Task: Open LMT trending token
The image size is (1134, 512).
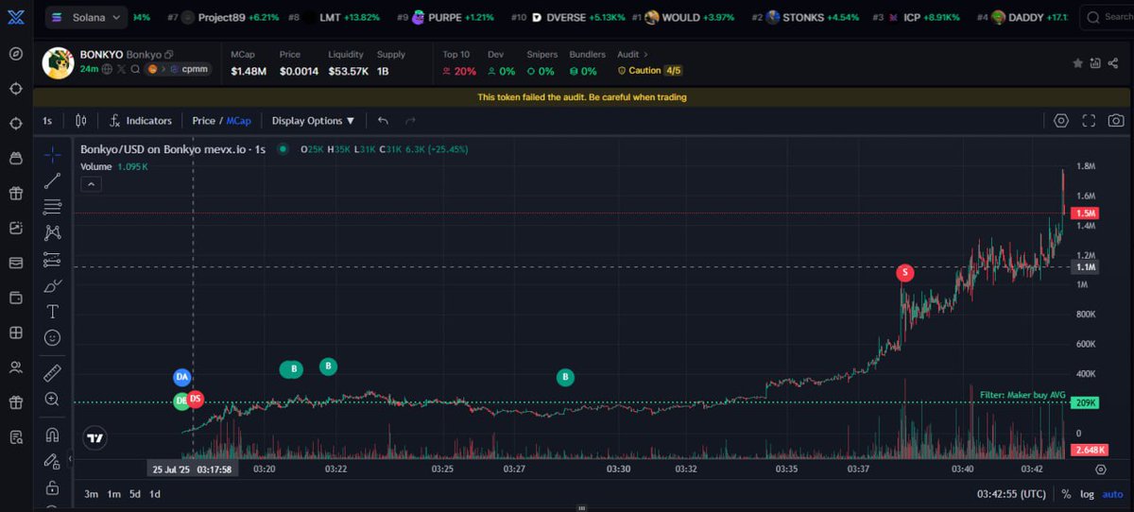Action: coord(335,17)
